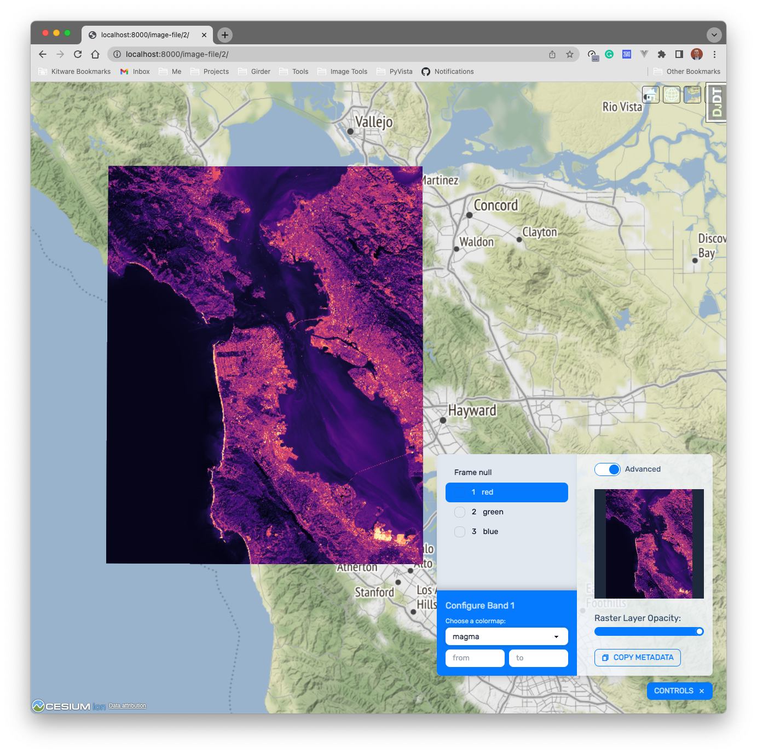757x754 pixels.
Task: Close the CONTROLS panel
Action: click(x=702, y=691)
